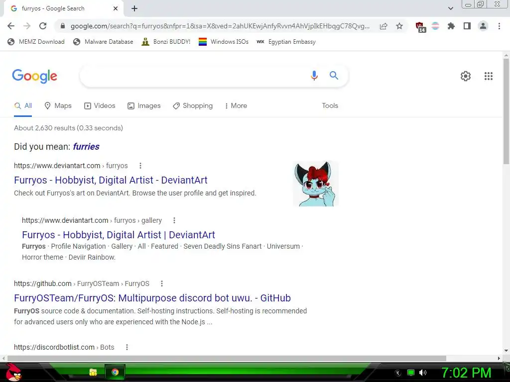Click the github.com › FurryOSTeam URL text
This screenshot has height=382, width=510.
82,284
